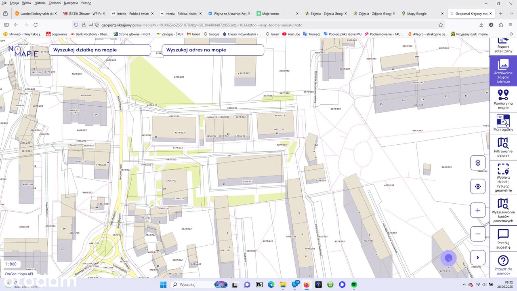Open the purple chat bubble widget
This screenshot has width=517, height=291.
click(x=448, y=258)
